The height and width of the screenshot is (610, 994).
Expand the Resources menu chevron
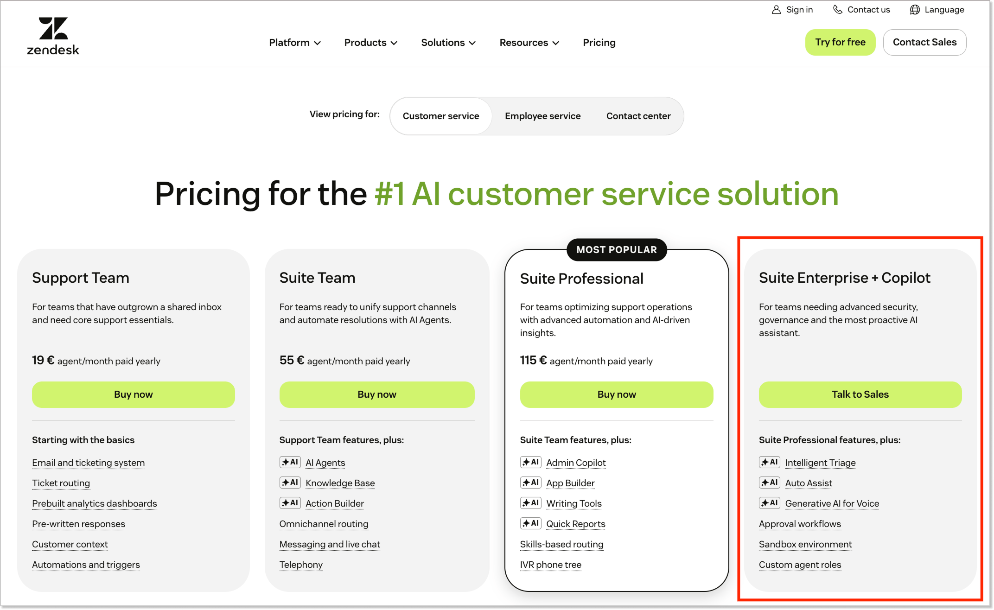(556, 43)
